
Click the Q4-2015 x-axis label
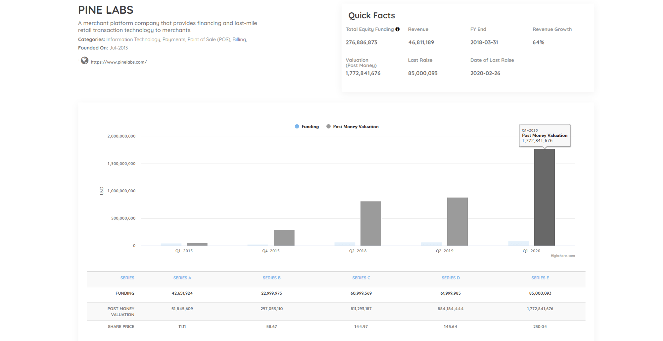click(x=271, y=251)
